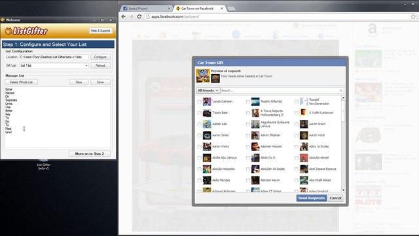Click Delete Whole List
Screen dimensions: 419x236
point(21,82)
